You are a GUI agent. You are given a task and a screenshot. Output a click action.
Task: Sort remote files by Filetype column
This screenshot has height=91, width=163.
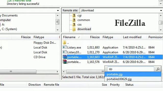click(x=111, y=37)
